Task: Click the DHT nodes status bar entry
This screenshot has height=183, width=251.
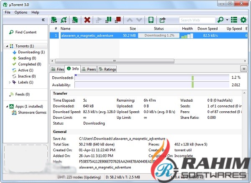Action: pos(79,177)
